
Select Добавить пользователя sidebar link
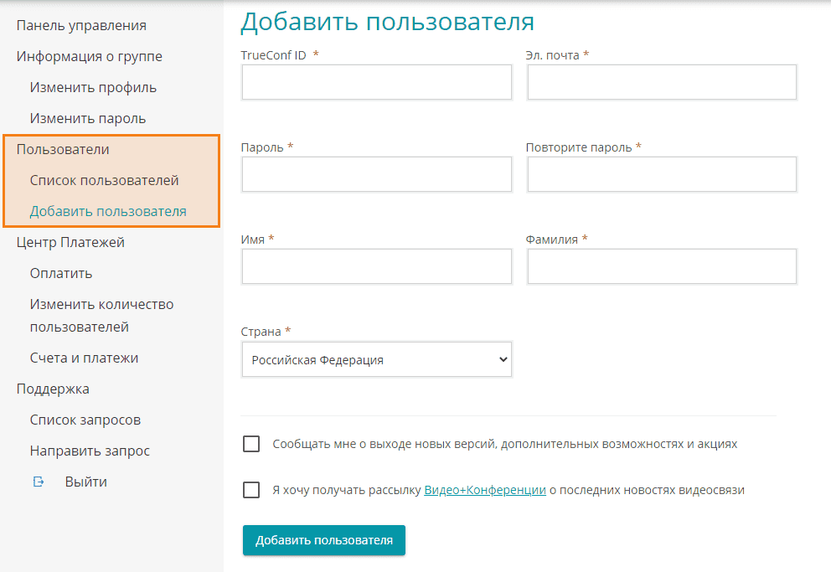point(108,211)
